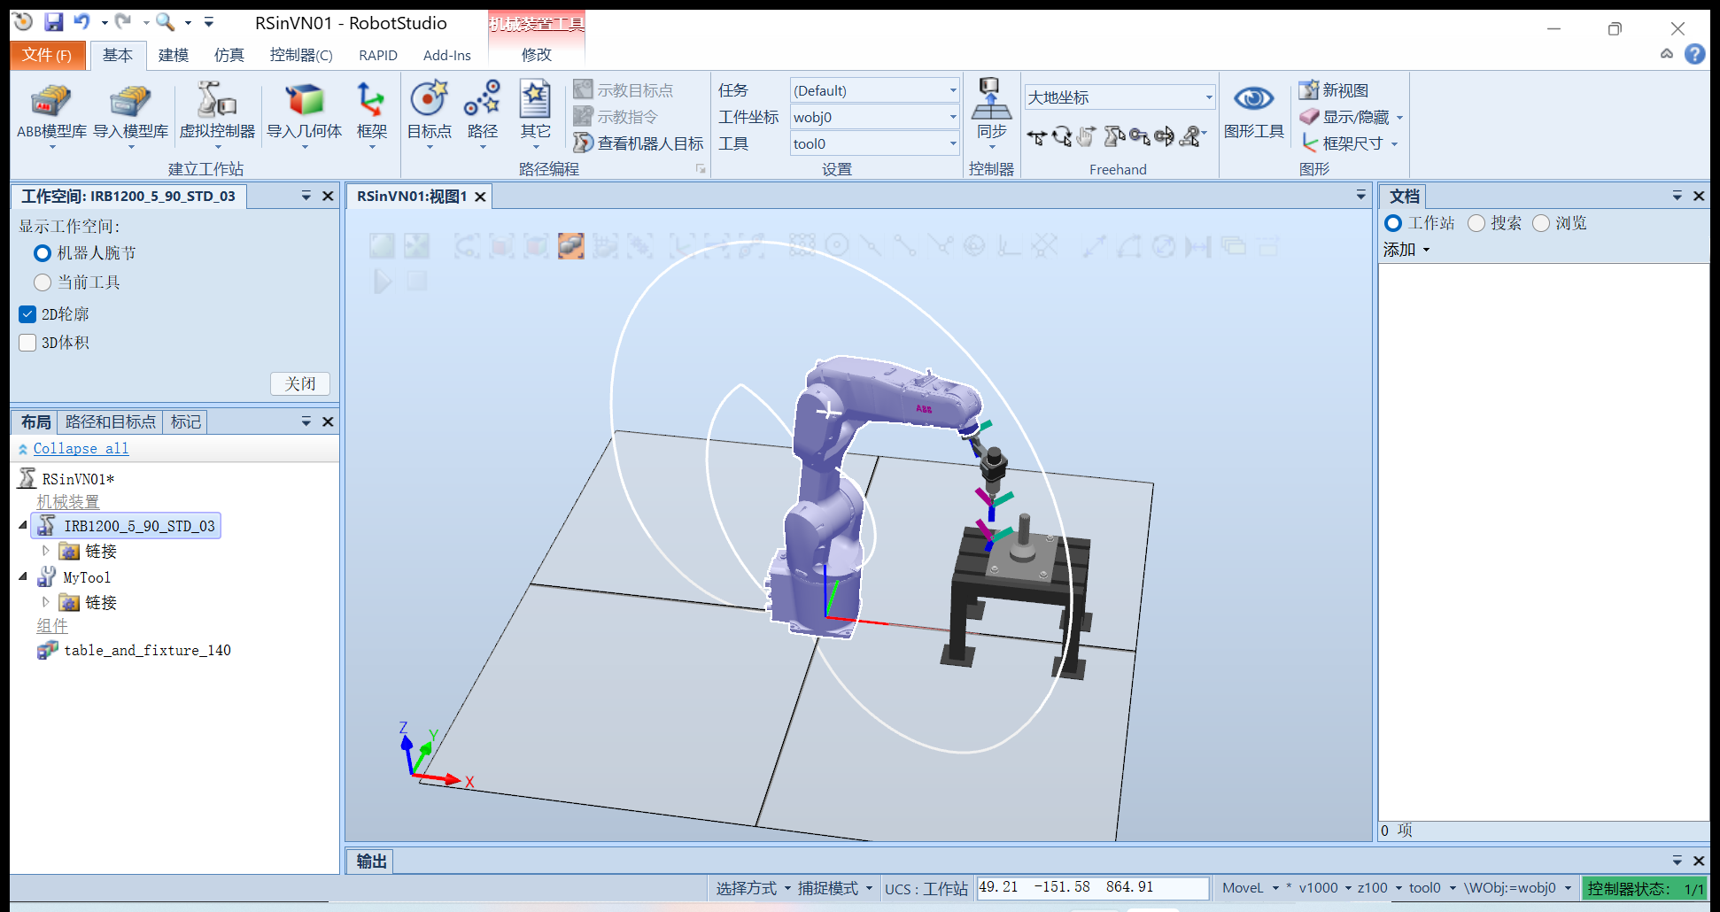
Task: Save the station with the floppy disk icon
Action: (53, 21)
